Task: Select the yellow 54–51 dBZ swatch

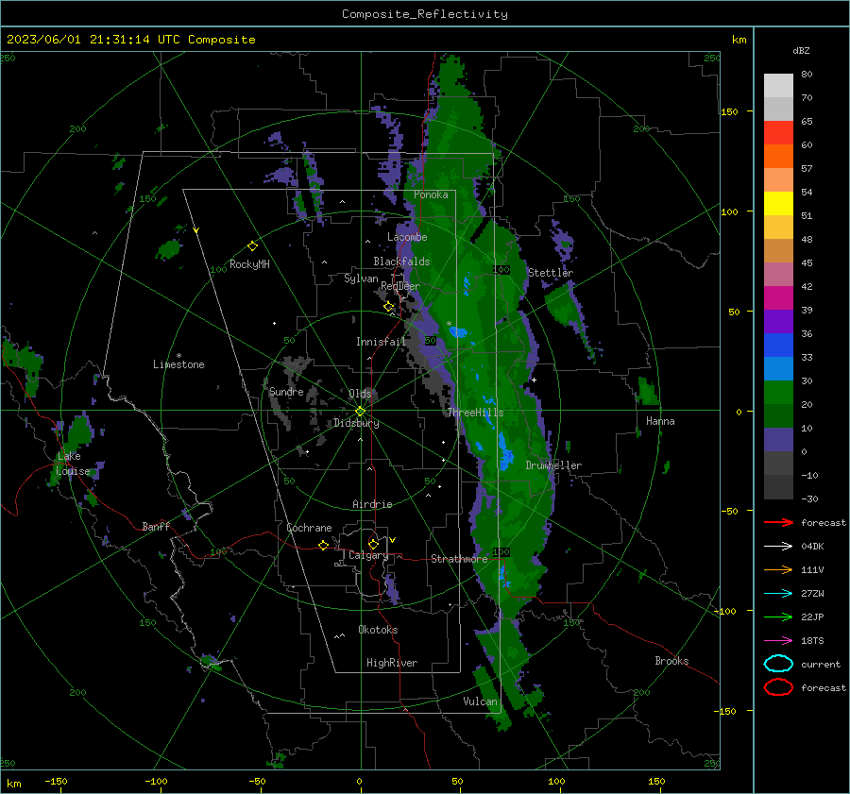Action: coord(778,204)
